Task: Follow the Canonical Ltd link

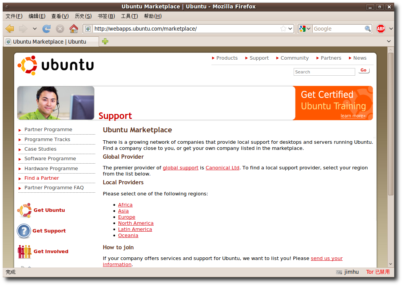Action: click(x=222, y=168)
